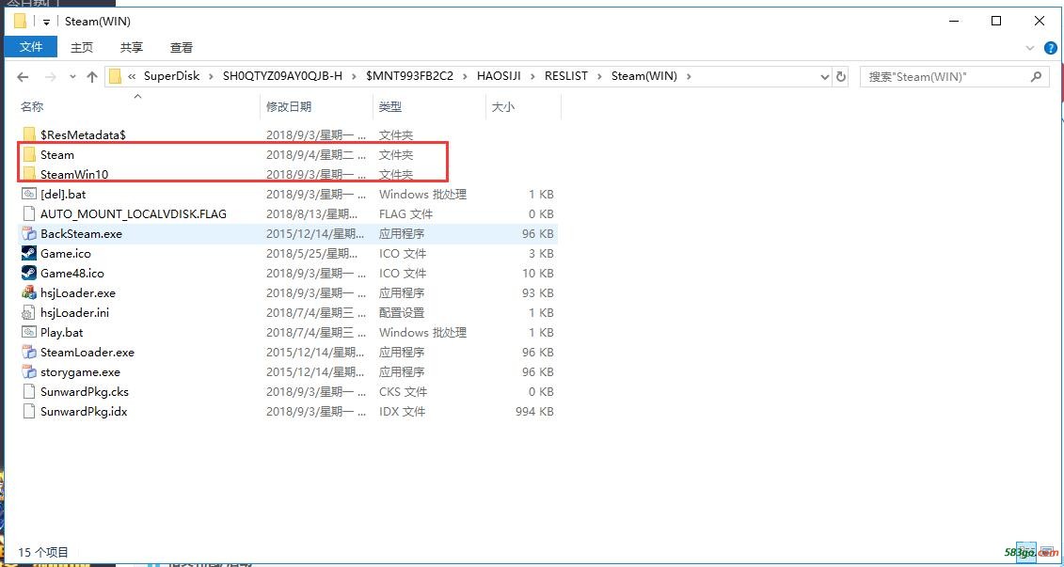
Task: Click the CKS 文件 type cell
Action: pyautogui.click(x=403, y=391)
